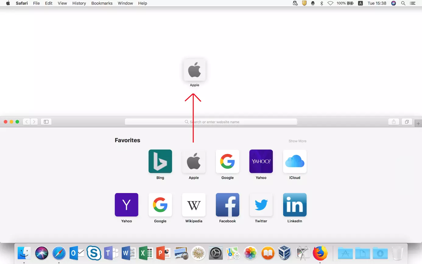
Task: Click the Bluetooth status icon
Action: (322, 3)
